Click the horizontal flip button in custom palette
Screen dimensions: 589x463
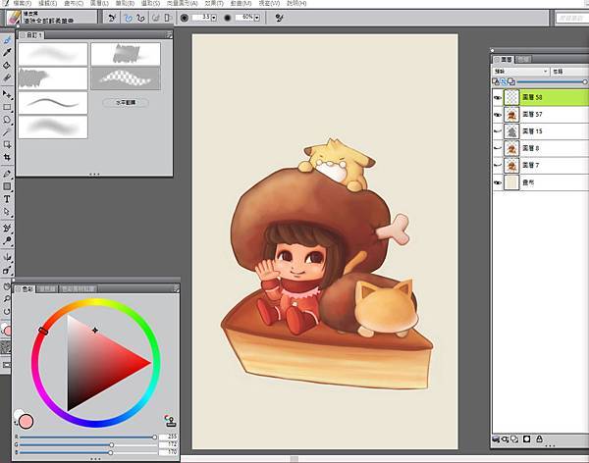coord(126,103)
